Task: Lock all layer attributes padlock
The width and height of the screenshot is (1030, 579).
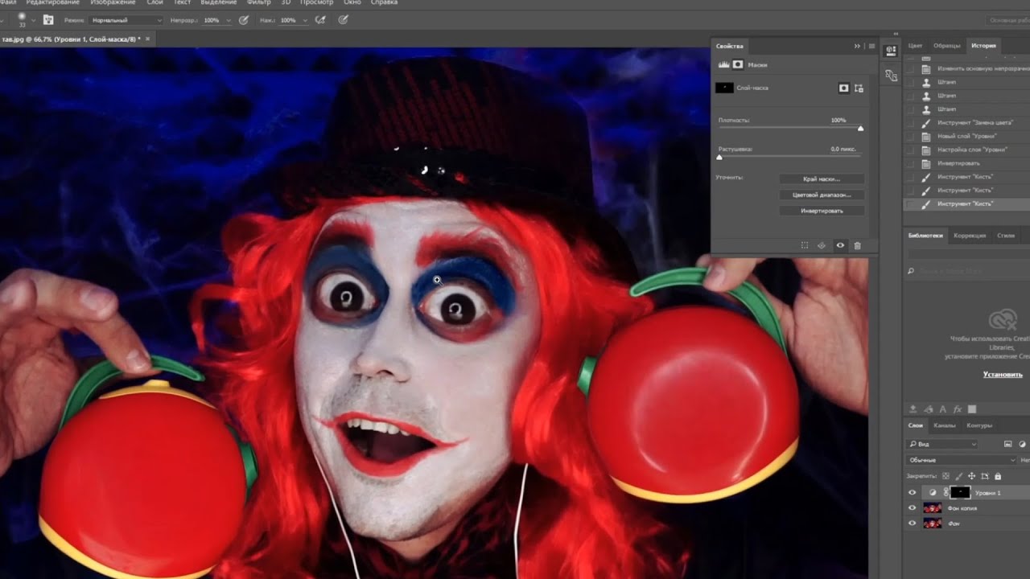Action: pos(998,476)
